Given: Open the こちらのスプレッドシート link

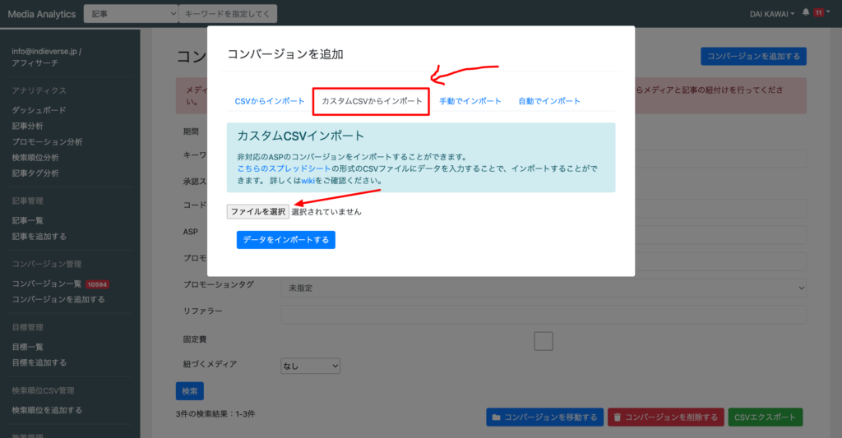Looking at the screenshot, I should (x=284, y=168).
